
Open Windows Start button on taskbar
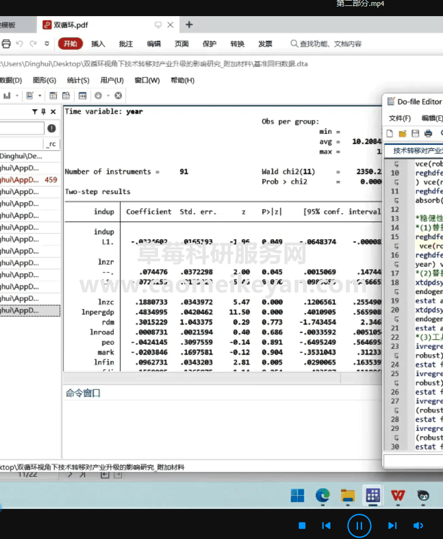pos(297,495)
